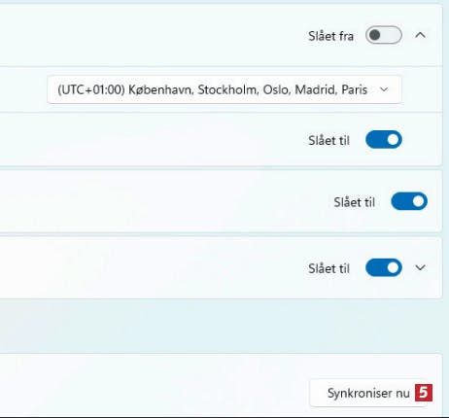This screenshot has height=418, width=449.
Task: Disable the toggle directly below the time zone dropdown
Action: (x=384, y=140)
